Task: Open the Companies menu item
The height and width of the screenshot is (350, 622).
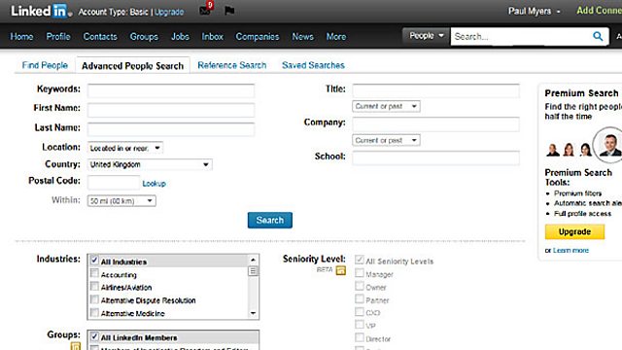Action: (258, 37)
